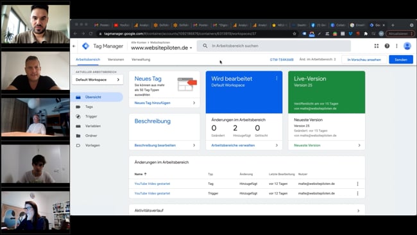Click the search magnifier icon
The image size is (417, 235).
(x=205, y=46)
